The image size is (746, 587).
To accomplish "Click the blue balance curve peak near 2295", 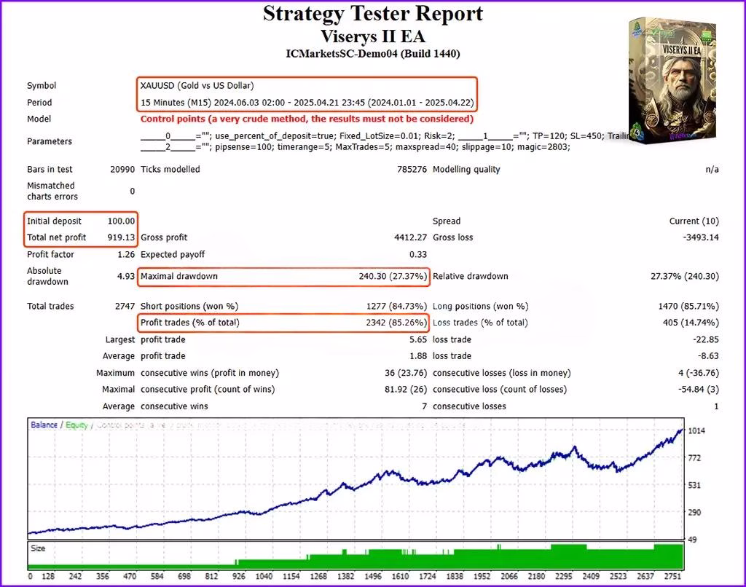I will [575, 448].
